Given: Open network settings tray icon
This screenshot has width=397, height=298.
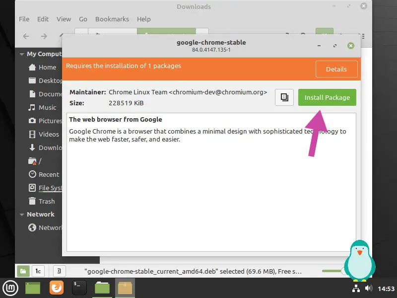Looking at the screenshot, I should [x=356, y=289].
